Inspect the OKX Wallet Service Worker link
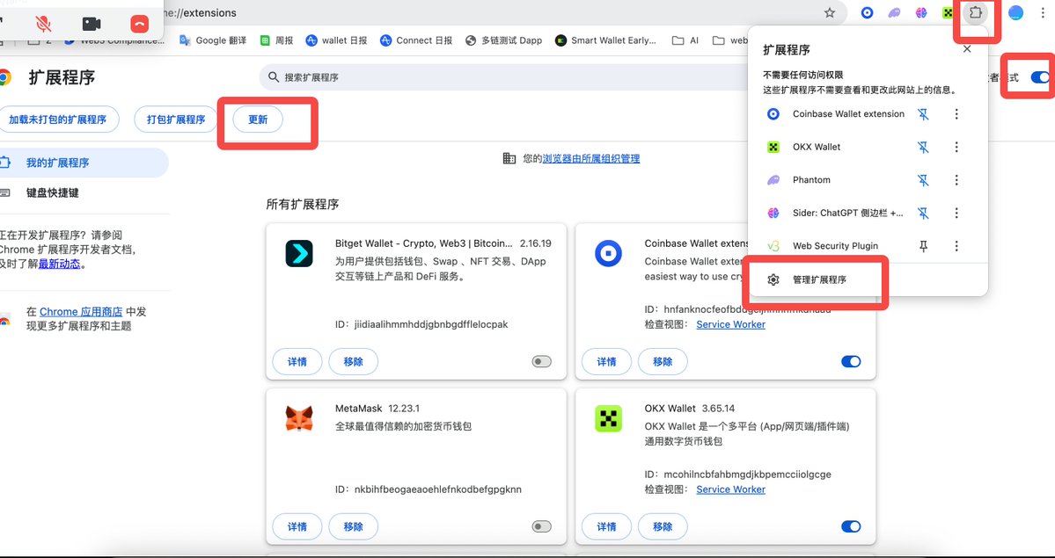The image size is (1055, 558). pyautogui.click(x=730, y=489)
